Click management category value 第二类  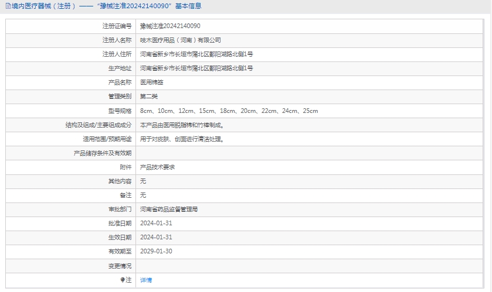(149, 97)
